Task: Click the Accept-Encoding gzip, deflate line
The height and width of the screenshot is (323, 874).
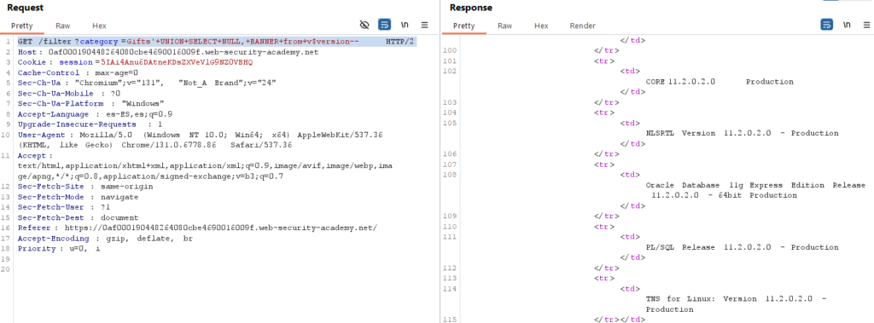Action: [105, 239]
